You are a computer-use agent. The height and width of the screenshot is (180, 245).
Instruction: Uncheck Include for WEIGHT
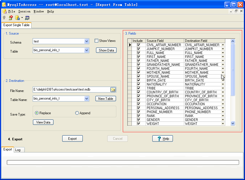[139, 123]
